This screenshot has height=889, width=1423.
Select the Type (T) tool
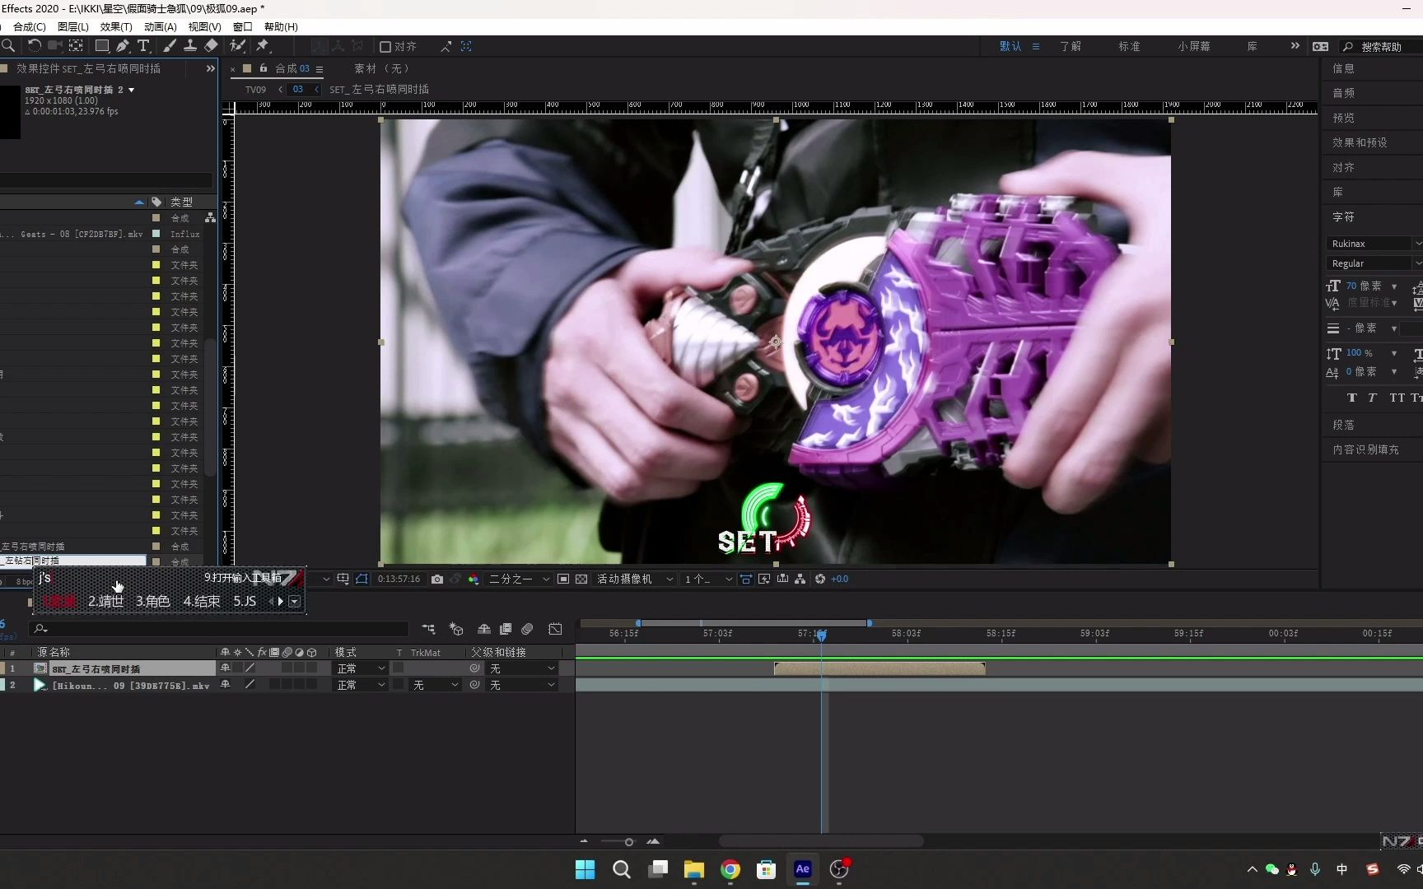click(x=143, y=46)
